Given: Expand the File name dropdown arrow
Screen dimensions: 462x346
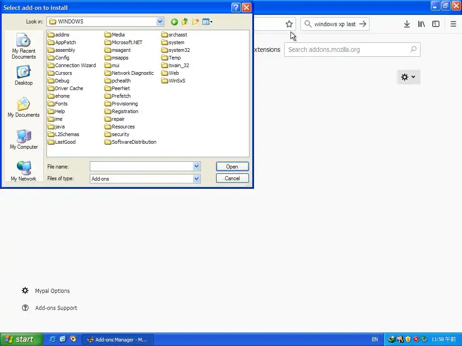Looking at the screenshot, I should pos(196,166).
